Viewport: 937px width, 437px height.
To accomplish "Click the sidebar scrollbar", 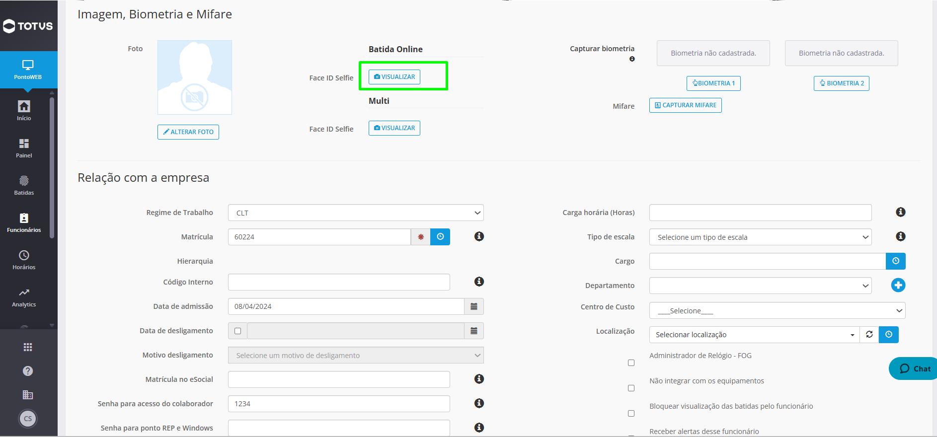I will point(52,168).
